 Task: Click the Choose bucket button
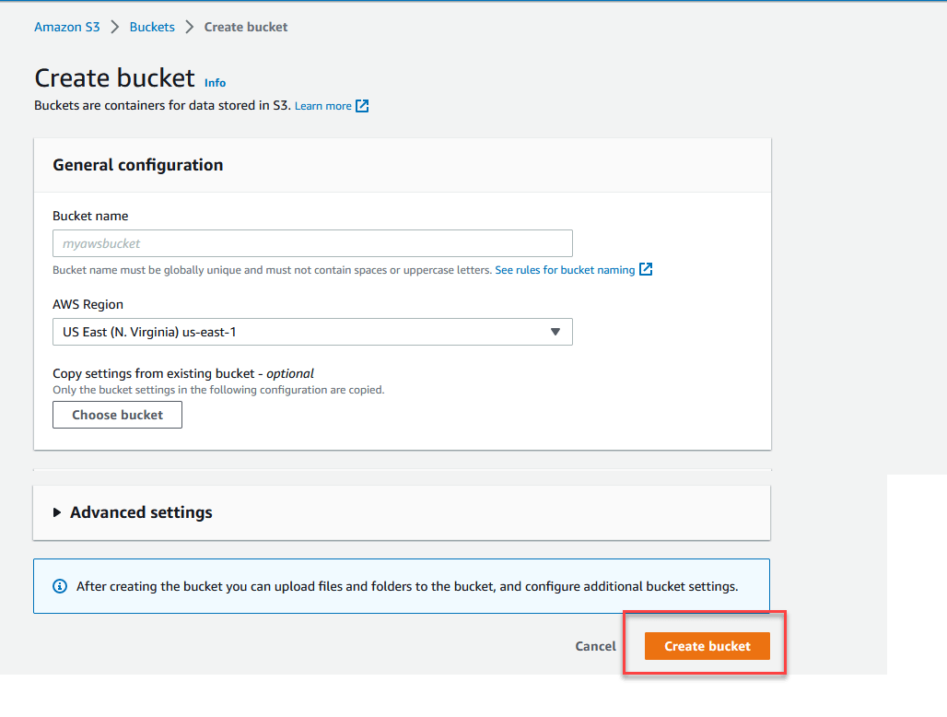tap(117, 415)
